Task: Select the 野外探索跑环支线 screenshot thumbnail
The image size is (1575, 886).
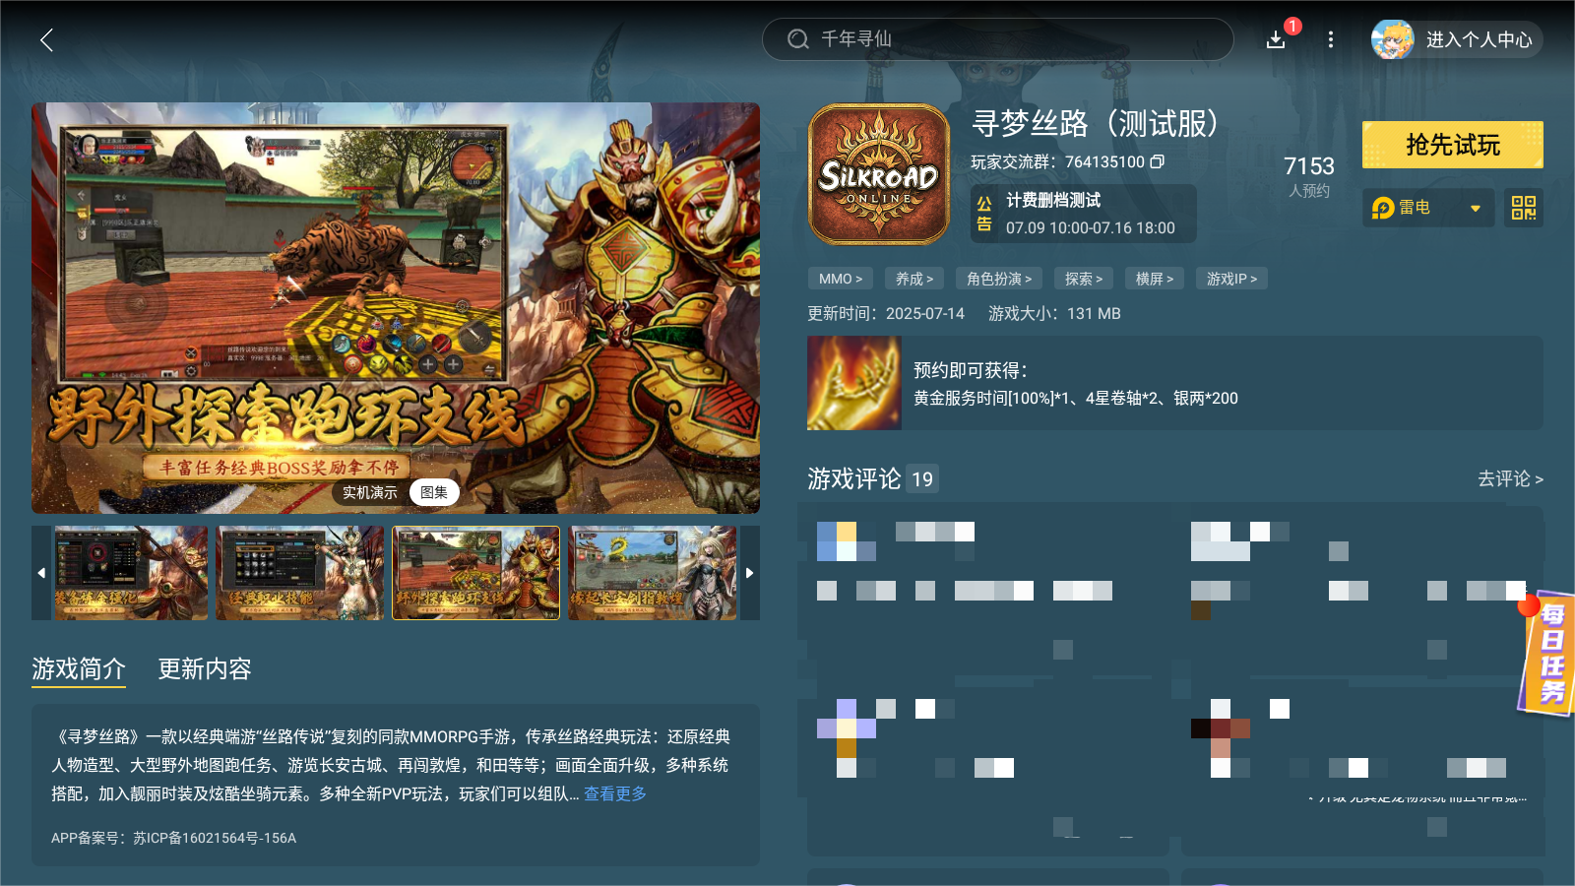Action: (x=475, y=573)
